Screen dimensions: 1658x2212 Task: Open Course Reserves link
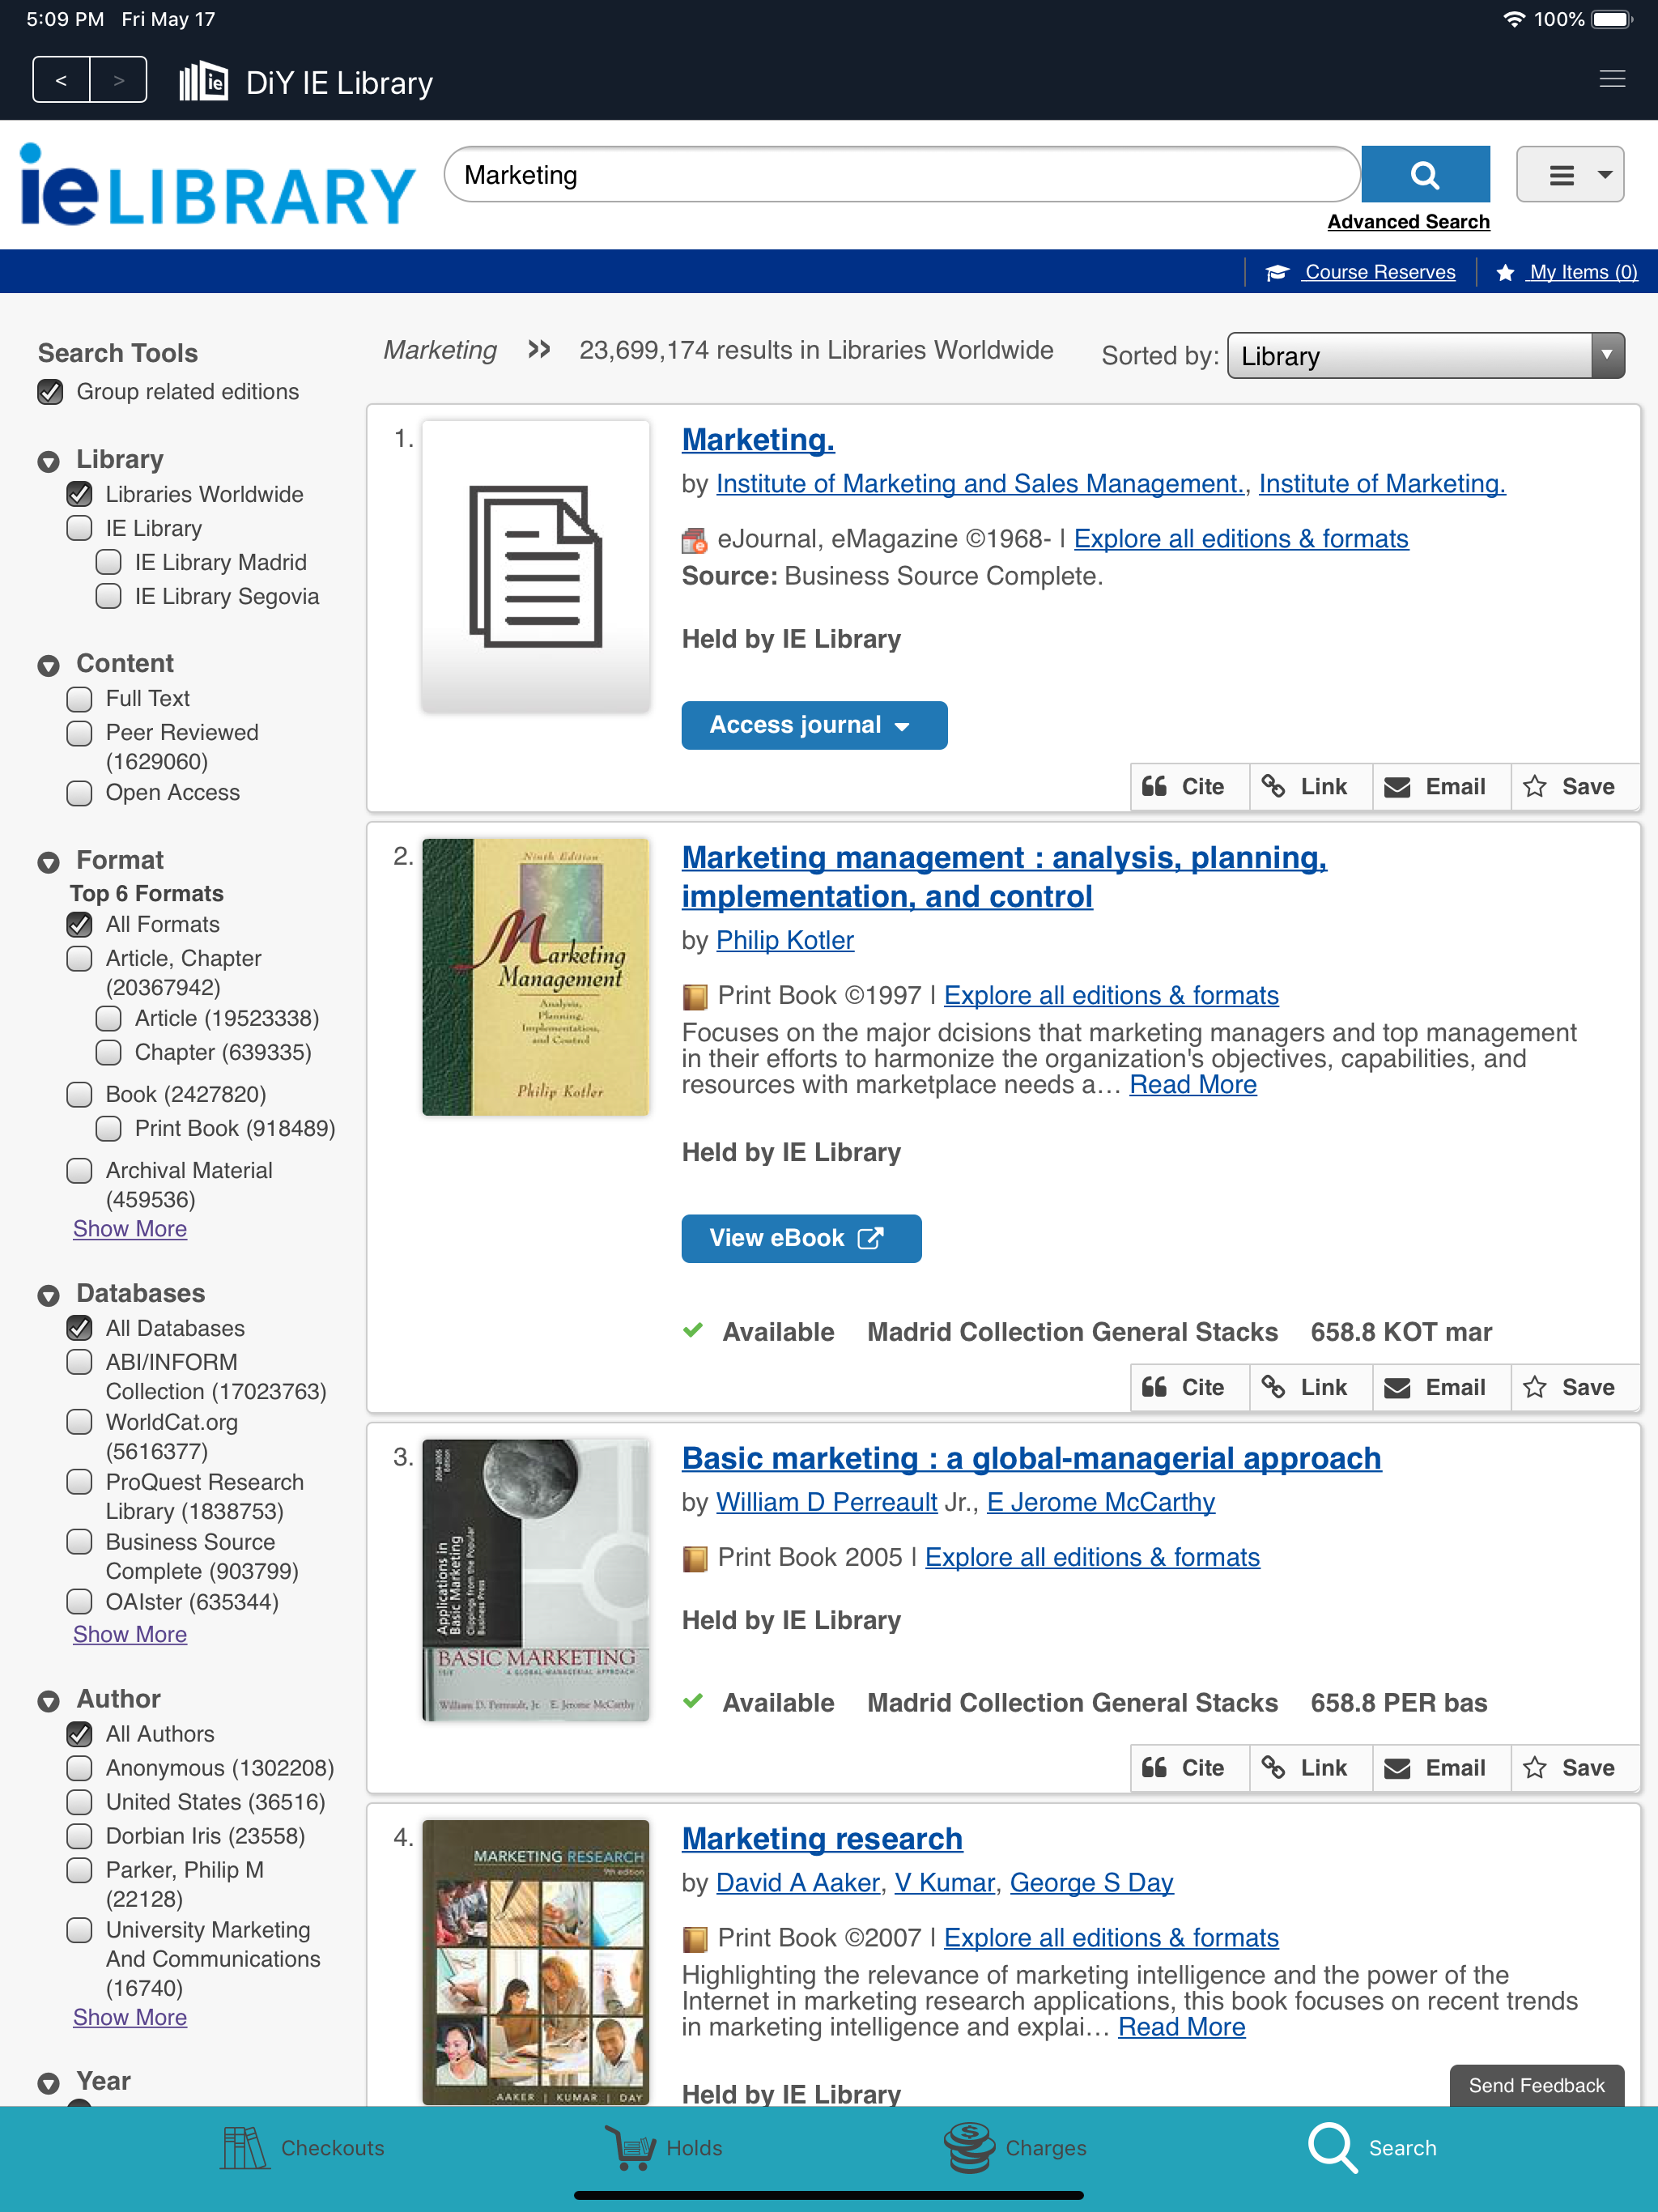[x=1361, y=272]
